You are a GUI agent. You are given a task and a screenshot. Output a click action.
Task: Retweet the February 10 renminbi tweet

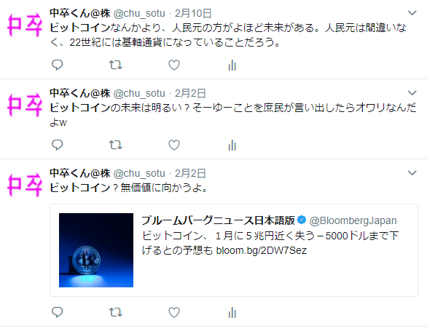tap(116, 65)
